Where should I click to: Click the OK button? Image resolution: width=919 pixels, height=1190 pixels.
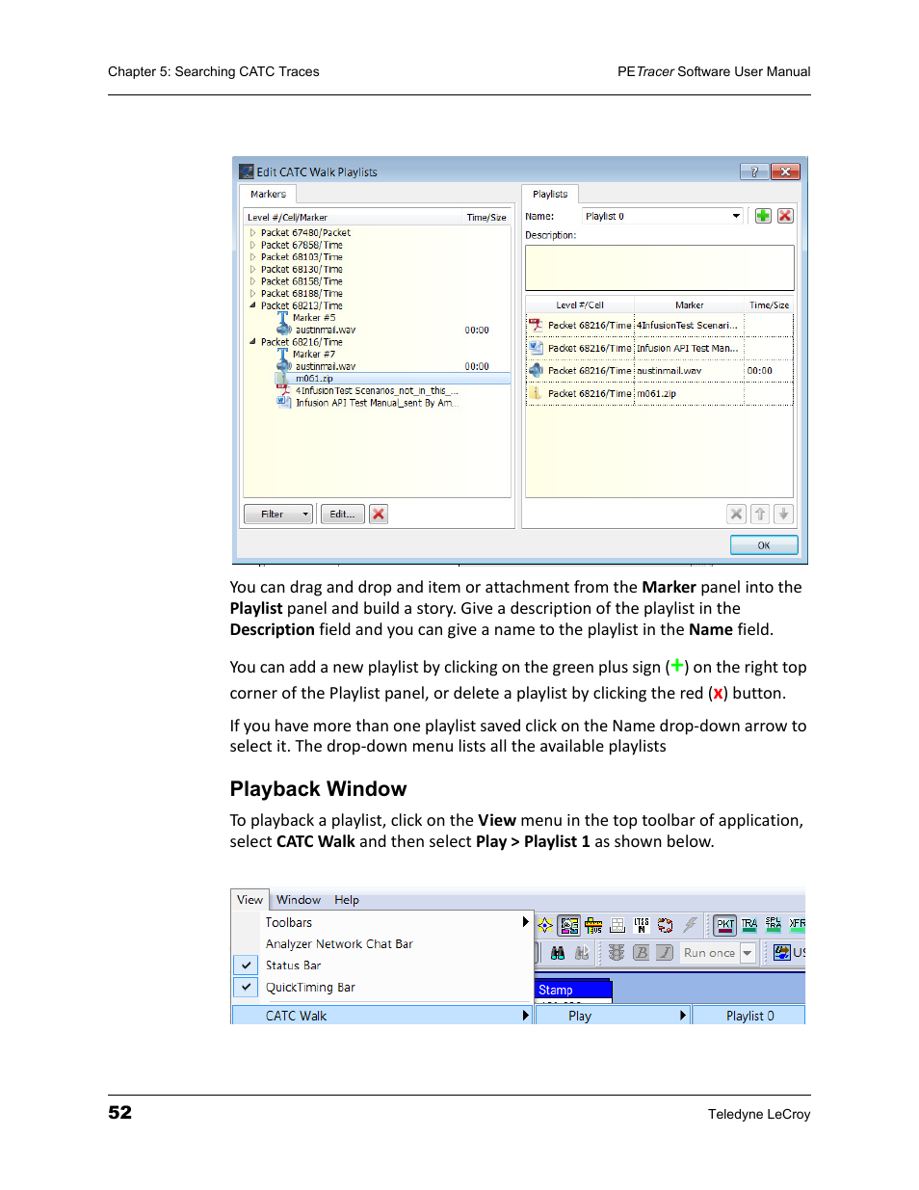click(764, 545)
